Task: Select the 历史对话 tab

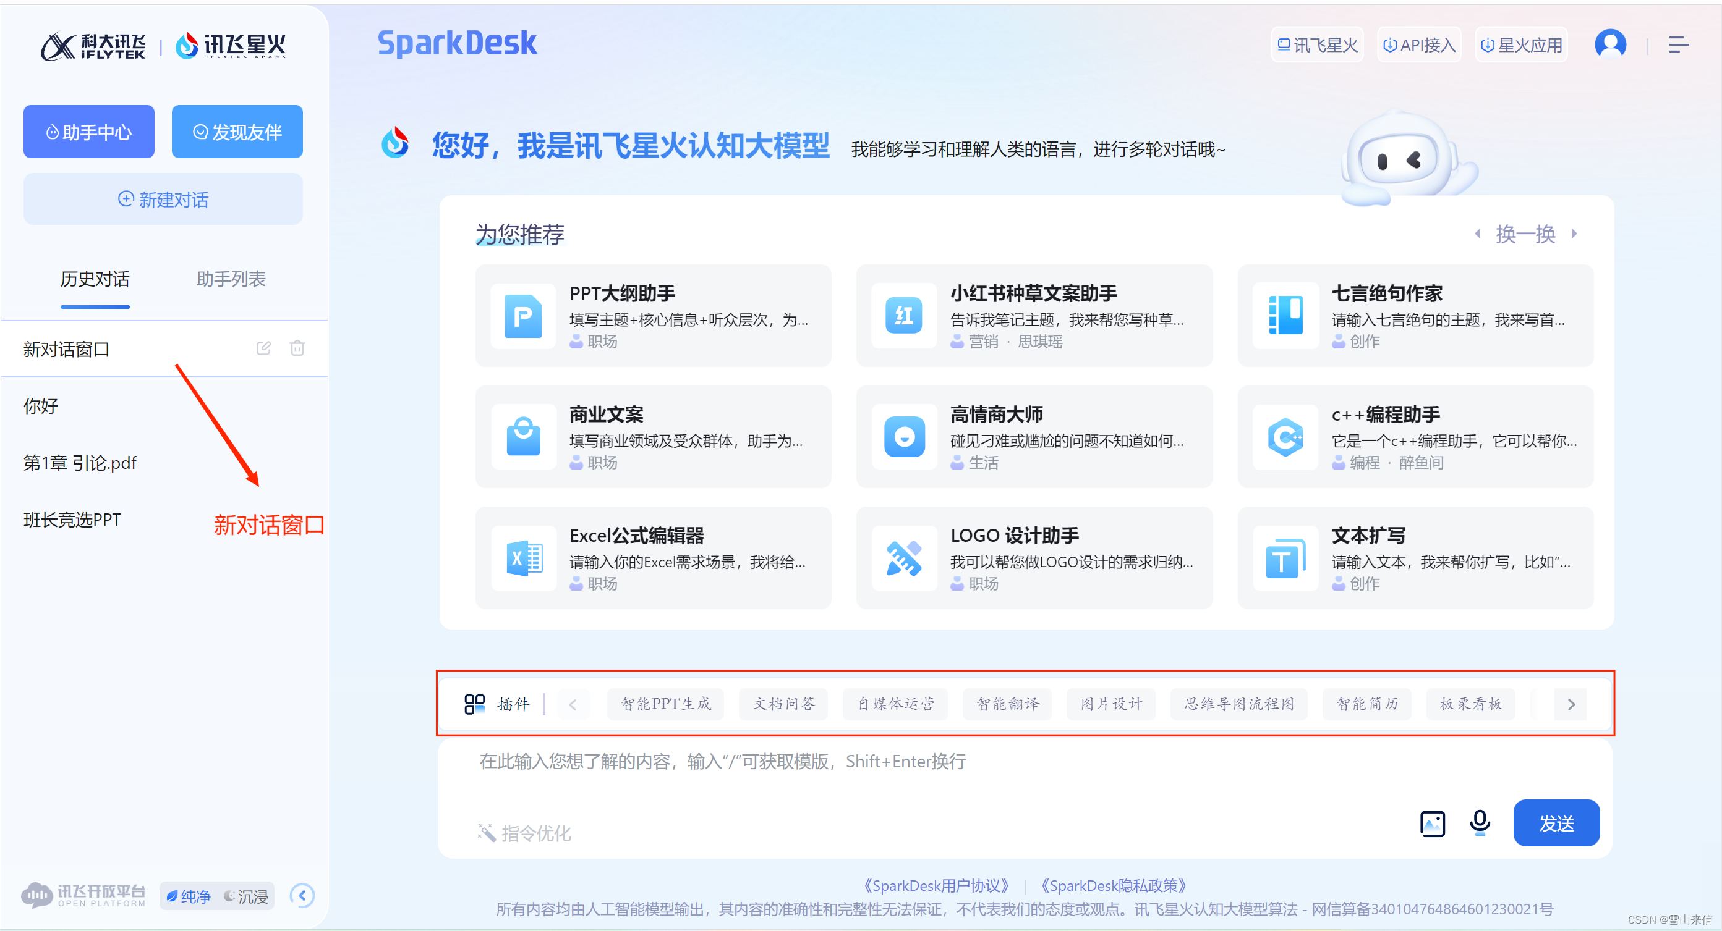Action: (95, 279)
